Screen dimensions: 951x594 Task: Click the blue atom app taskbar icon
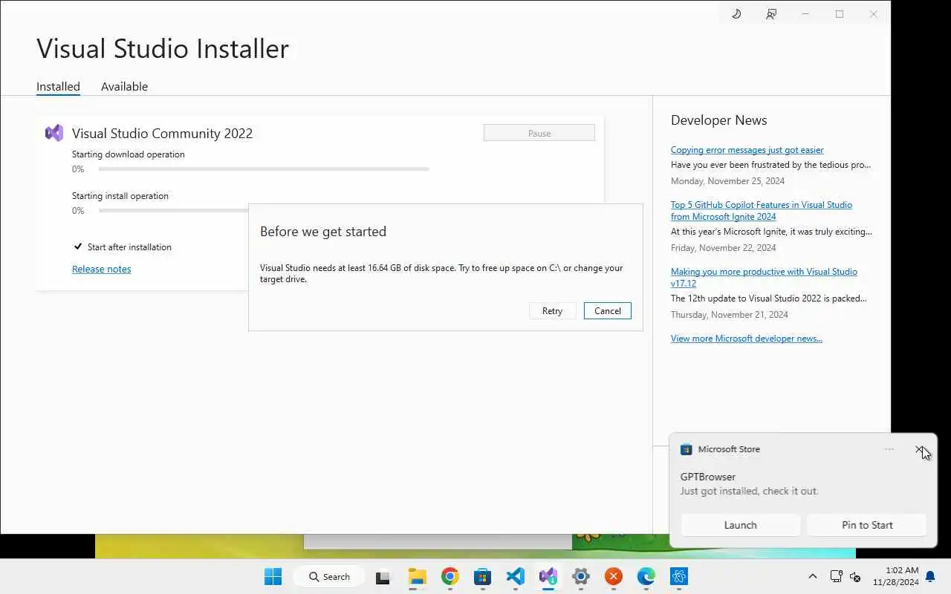[x=678, y=576]
